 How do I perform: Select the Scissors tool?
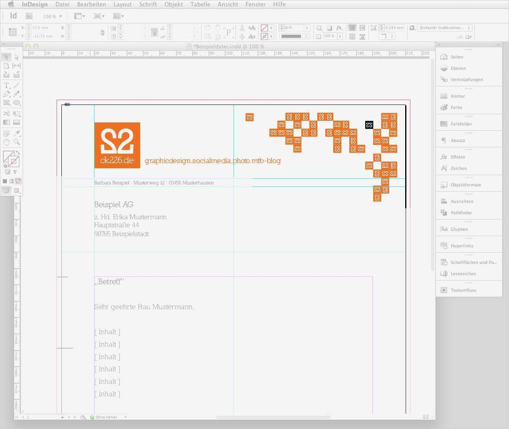point(6,113)
